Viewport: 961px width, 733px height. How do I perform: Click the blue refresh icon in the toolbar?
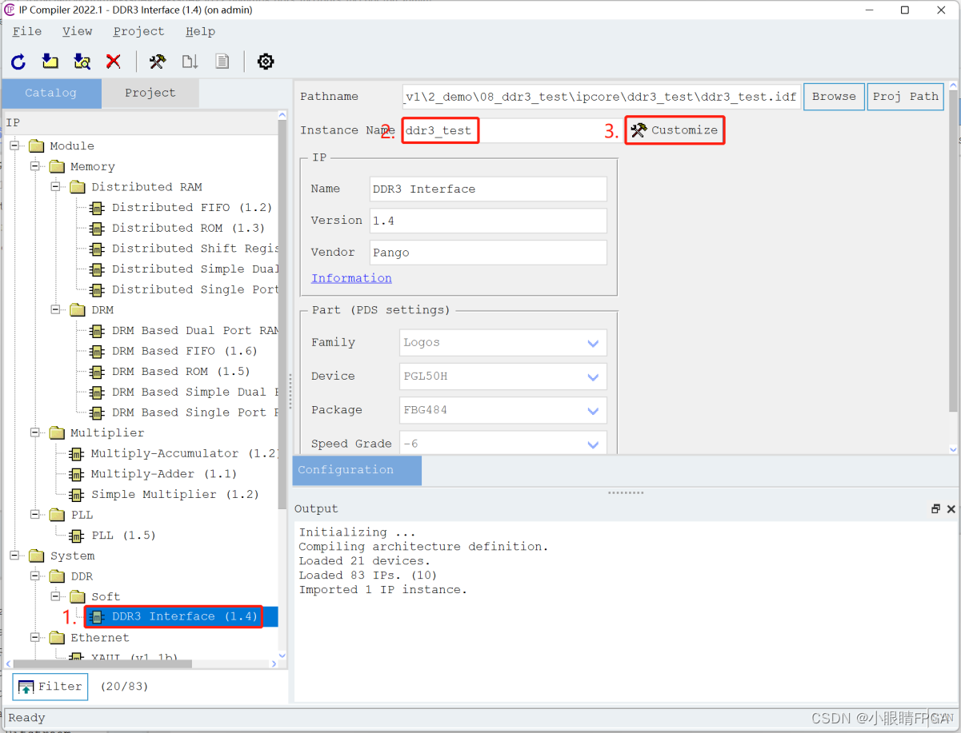[x=18, y=62]
